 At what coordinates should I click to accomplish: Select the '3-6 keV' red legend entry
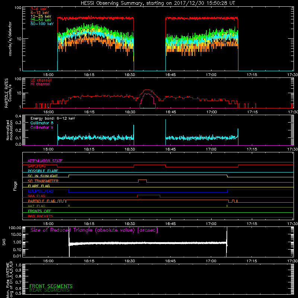pyautogui.click(x=39, y=9)
